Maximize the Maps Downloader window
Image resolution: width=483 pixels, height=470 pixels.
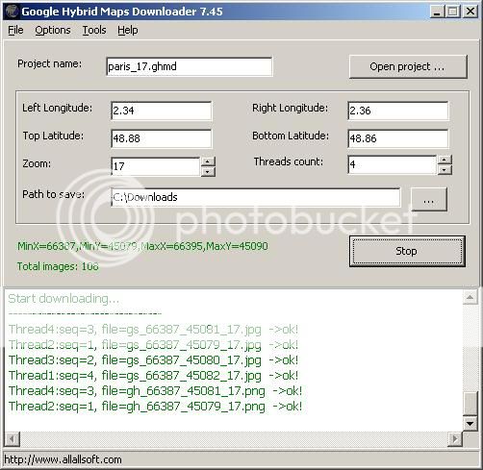453,12
